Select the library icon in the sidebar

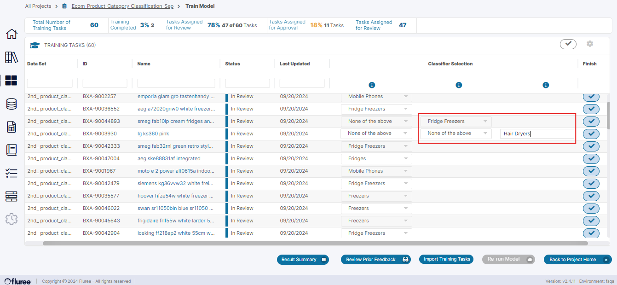(x=11, y=58)
